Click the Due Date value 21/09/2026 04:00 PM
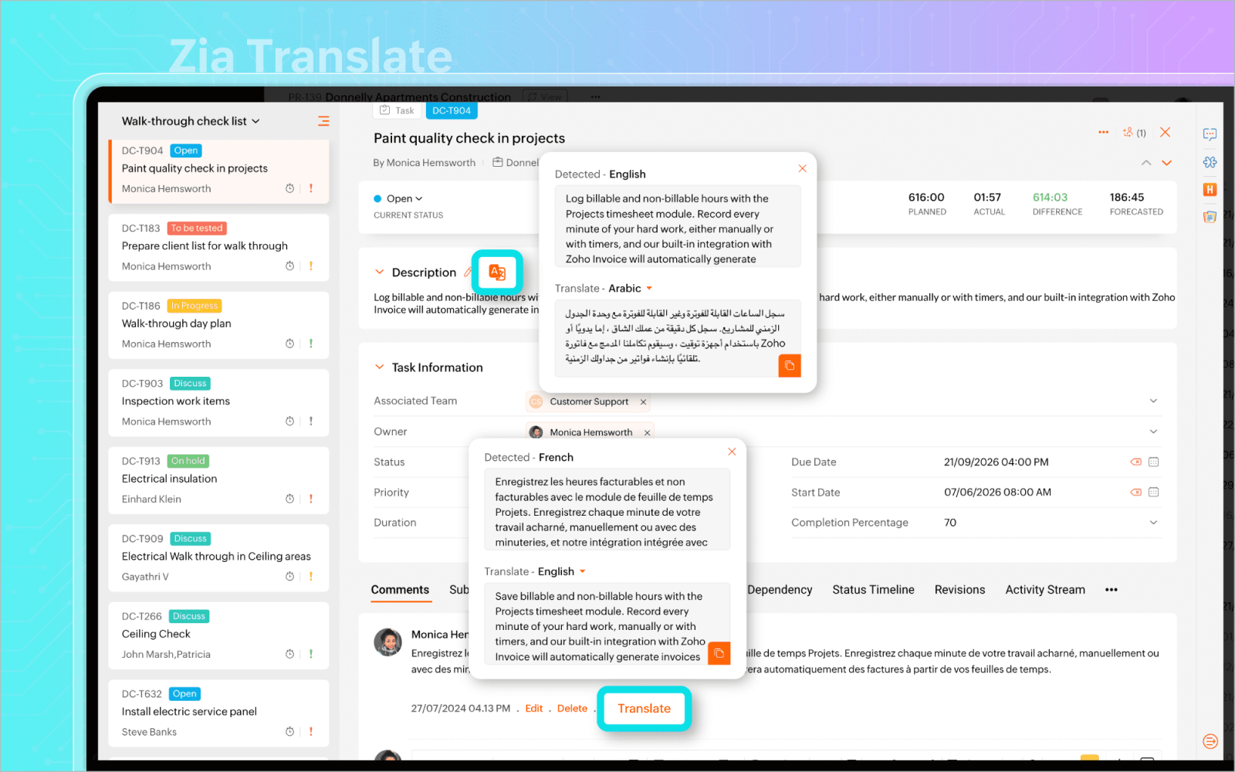This screenshot has width=1235, height=772. tap(996, 462)
